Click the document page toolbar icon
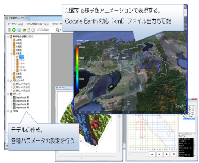199x163 pixels. coord(29,30)
